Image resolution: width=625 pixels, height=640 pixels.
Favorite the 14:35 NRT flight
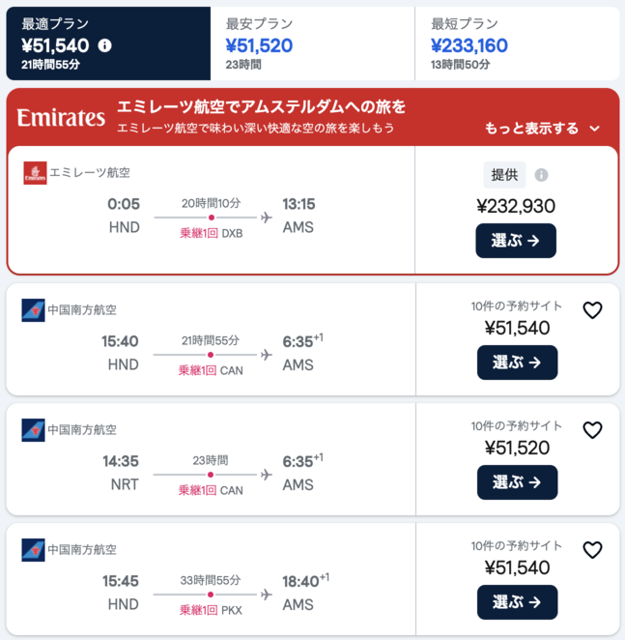592,430
